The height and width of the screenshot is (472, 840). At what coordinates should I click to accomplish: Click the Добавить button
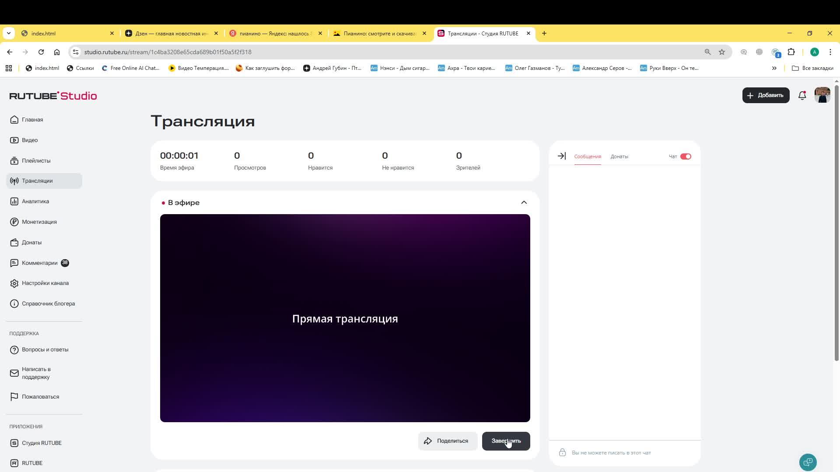click(766, 95)
